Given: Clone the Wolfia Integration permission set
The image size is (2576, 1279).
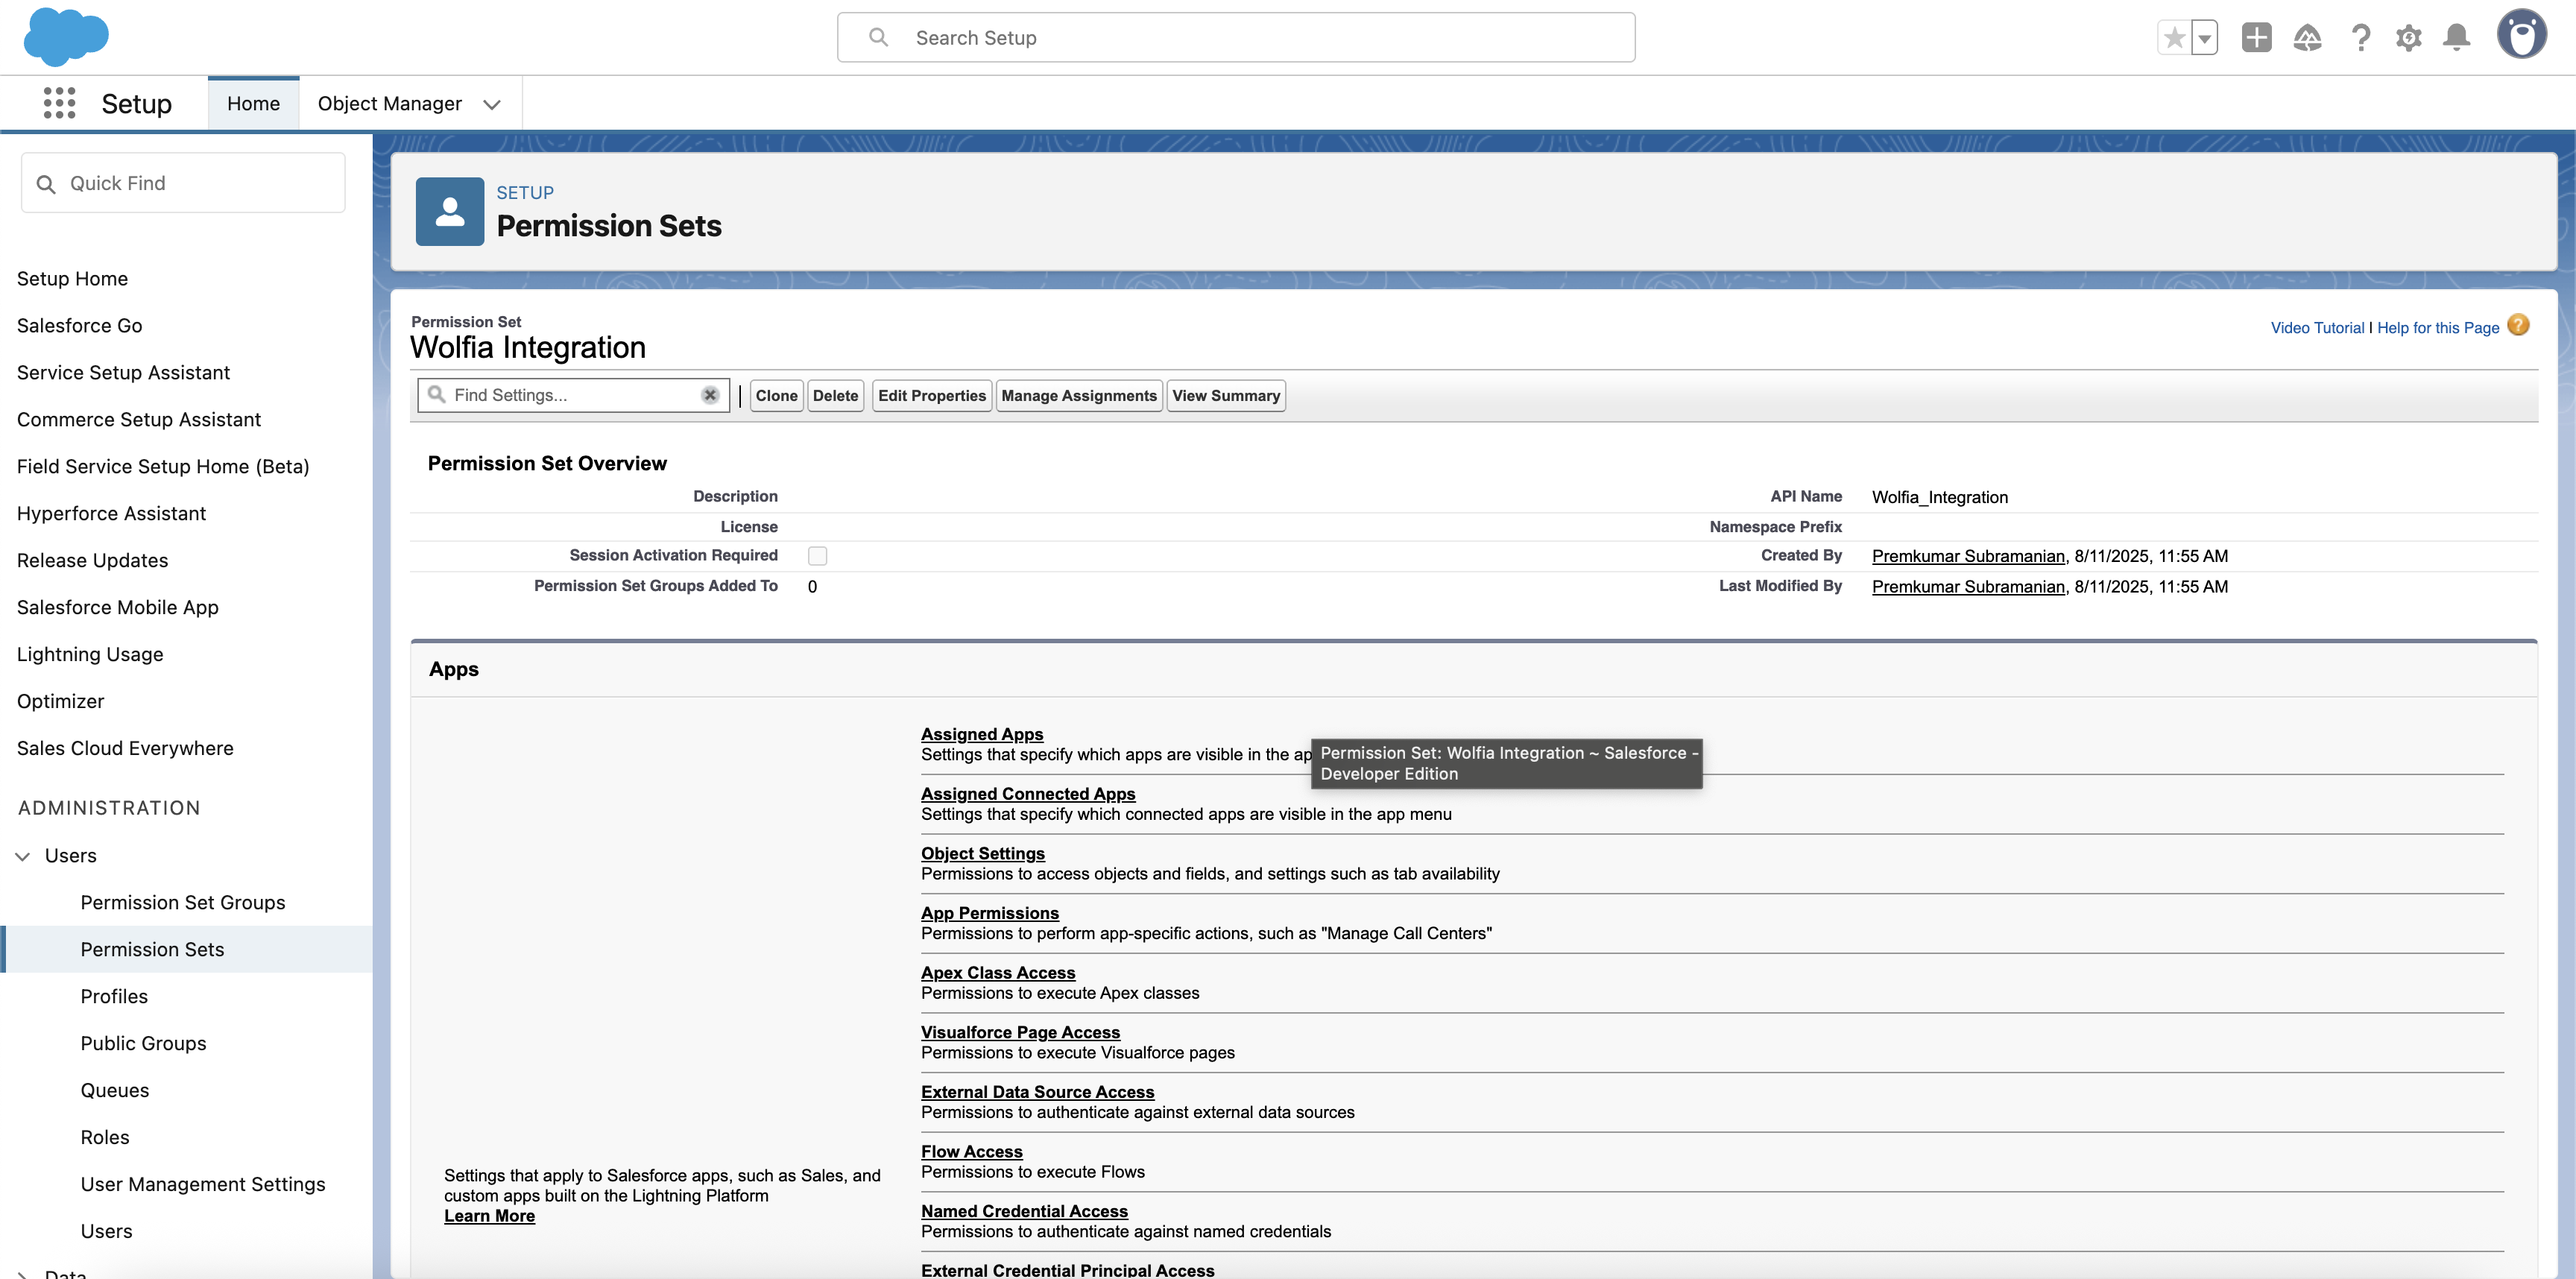Looking at the screenshot, I should coord(776,395).
